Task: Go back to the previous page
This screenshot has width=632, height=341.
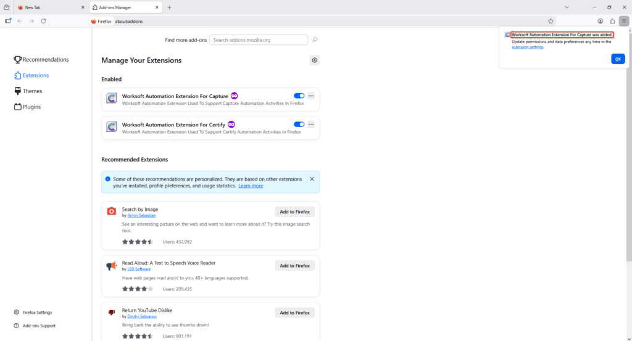Action: (20, 21)
